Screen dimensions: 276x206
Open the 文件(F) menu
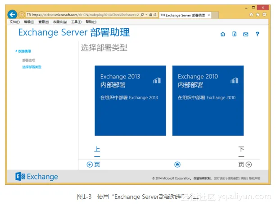pos(14,22)
